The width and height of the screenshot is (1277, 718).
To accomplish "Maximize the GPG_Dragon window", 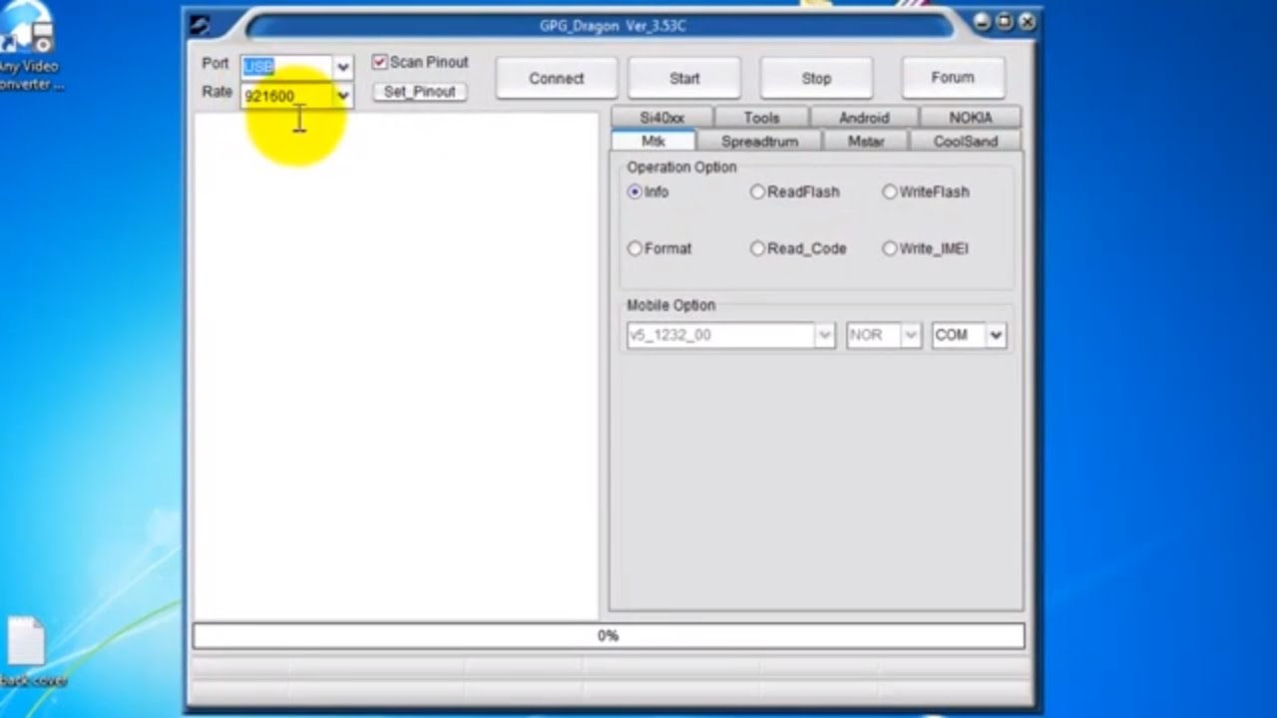I will 1005,21.
